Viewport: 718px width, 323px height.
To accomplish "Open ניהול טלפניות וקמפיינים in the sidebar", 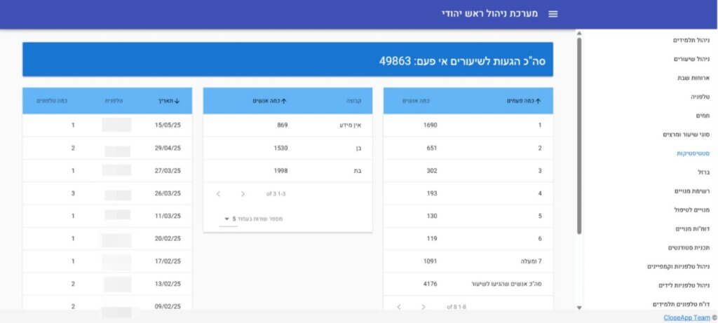I will pyautogui.click(x=678, y=267).
